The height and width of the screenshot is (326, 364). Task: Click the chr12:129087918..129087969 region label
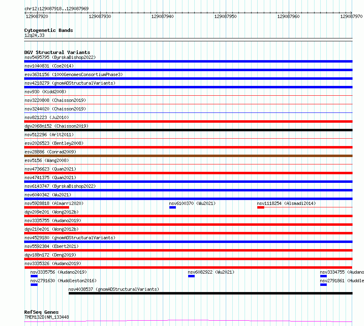click(56, 9)
